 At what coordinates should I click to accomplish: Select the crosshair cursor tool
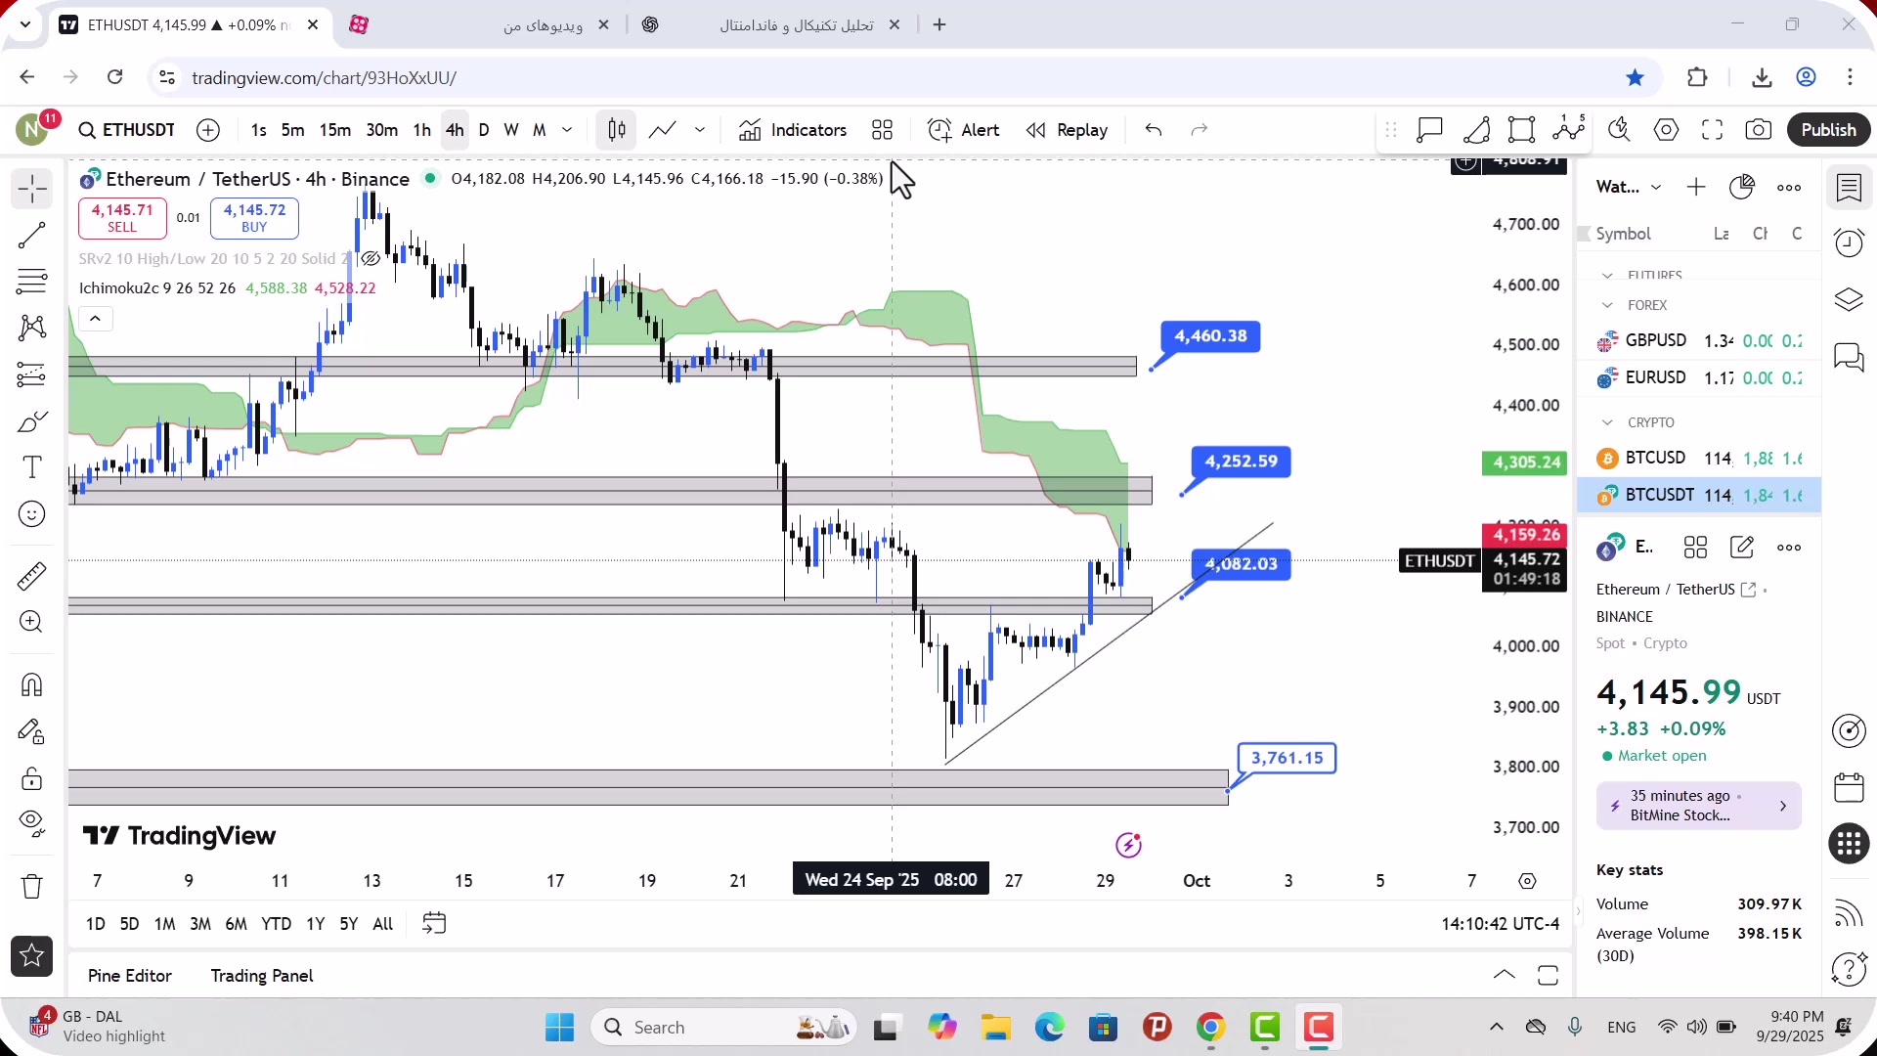tap(32, 189)
